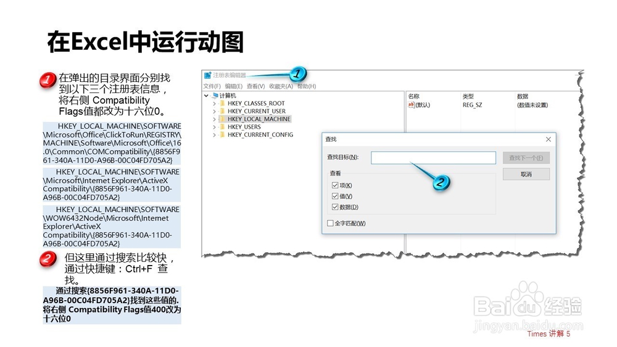The image size is (617, 347).
Task: Click the 计算机 computer icon in tree
Action: [215, 96]
